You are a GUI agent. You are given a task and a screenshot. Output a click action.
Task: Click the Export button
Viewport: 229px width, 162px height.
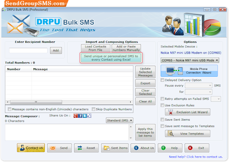(145, 83)
